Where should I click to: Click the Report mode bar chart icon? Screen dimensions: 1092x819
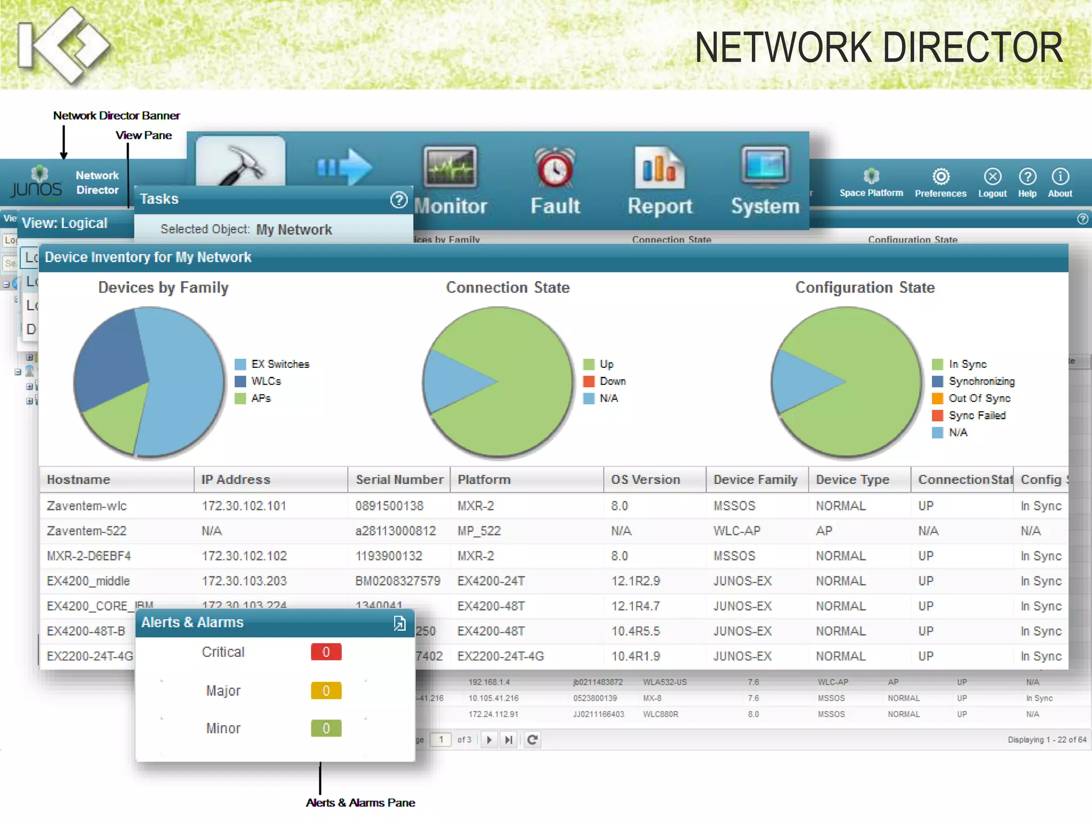660,167
